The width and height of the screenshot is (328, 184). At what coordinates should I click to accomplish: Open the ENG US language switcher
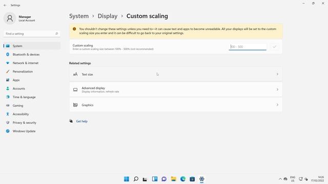click(293, 179)
